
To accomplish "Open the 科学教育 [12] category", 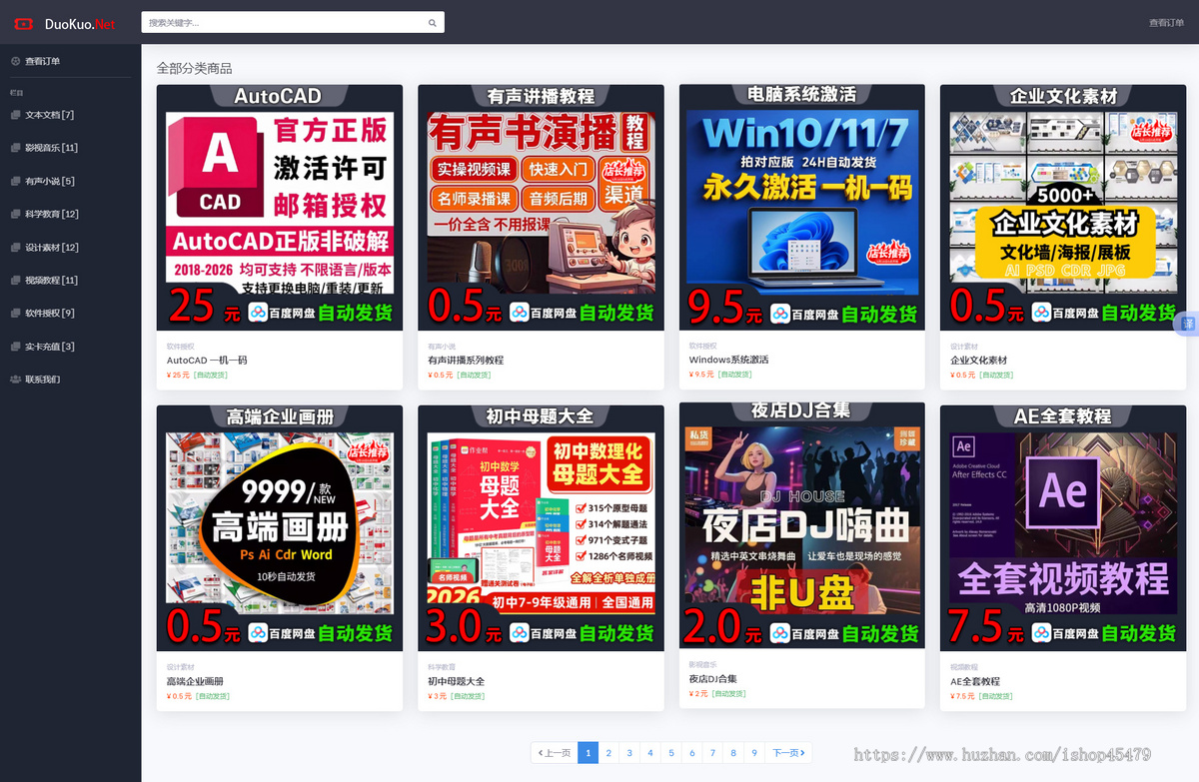I will click(51, 214).
